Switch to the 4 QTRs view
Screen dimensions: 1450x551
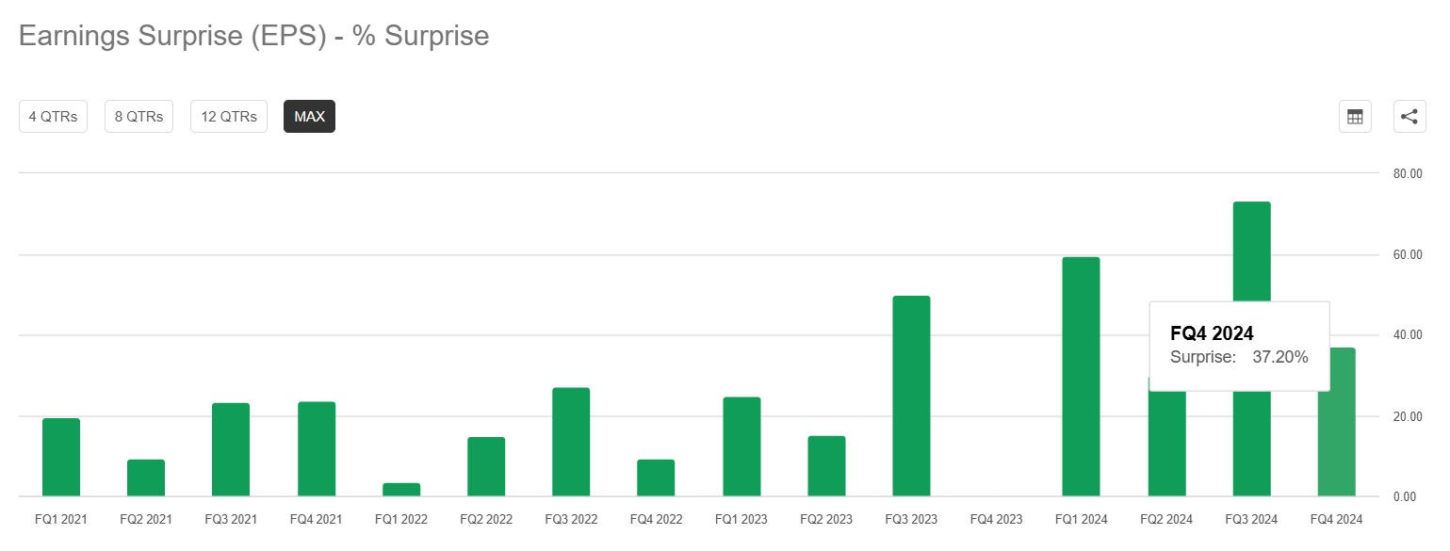click(x=53, y=116)
